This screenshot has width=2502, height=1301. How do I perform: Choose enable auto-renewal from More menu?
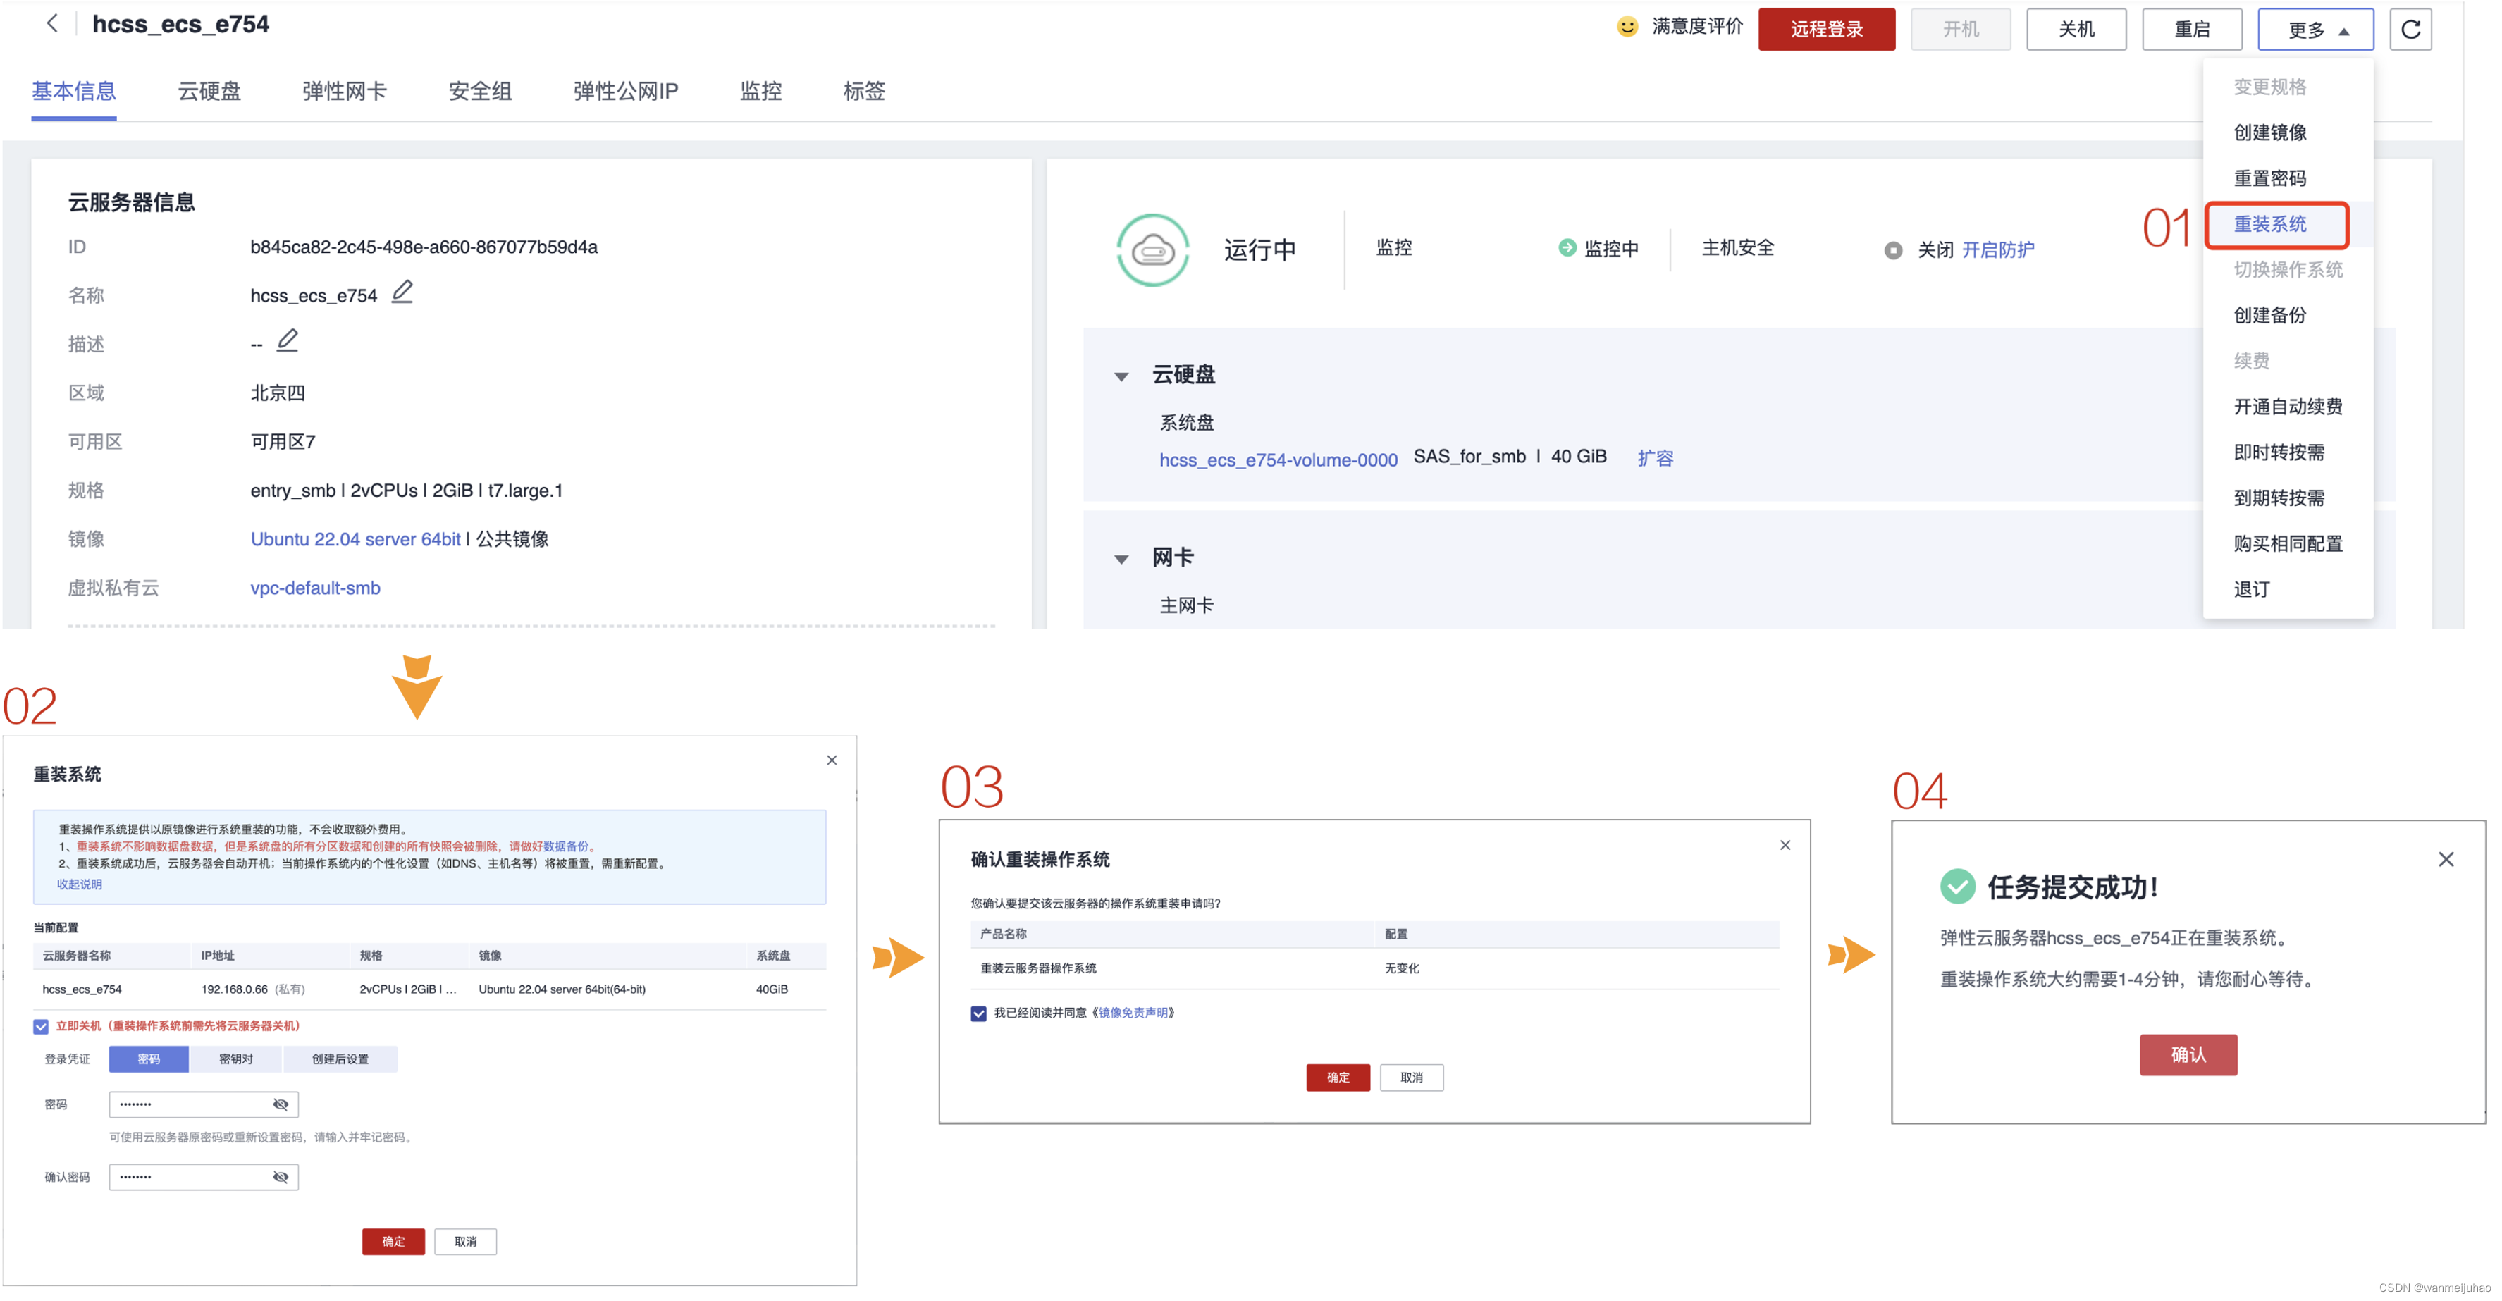tap(2287, 406)
